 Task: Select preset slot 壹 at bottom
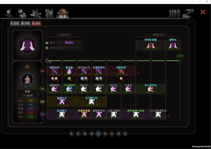[x=71, y=133]
